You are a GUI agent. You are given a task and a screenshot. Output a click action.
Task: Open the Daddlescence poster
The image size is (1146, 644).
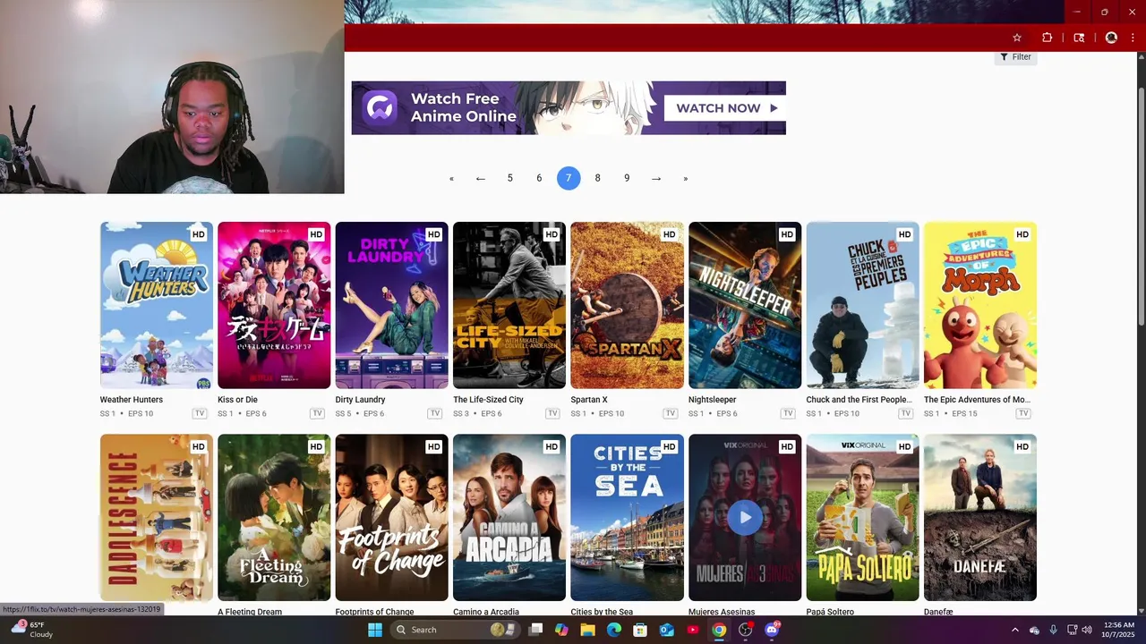click(157, 518)
